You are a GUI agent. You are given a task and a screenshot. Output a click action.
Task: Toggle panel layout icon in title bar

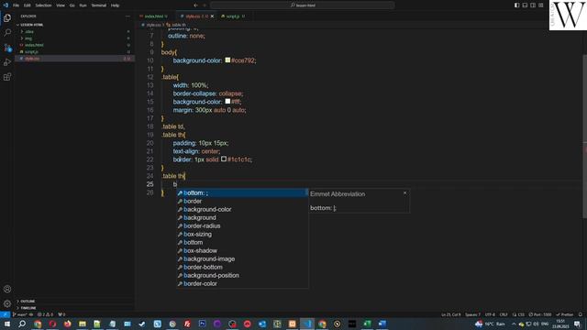click(x=525, y=5)
